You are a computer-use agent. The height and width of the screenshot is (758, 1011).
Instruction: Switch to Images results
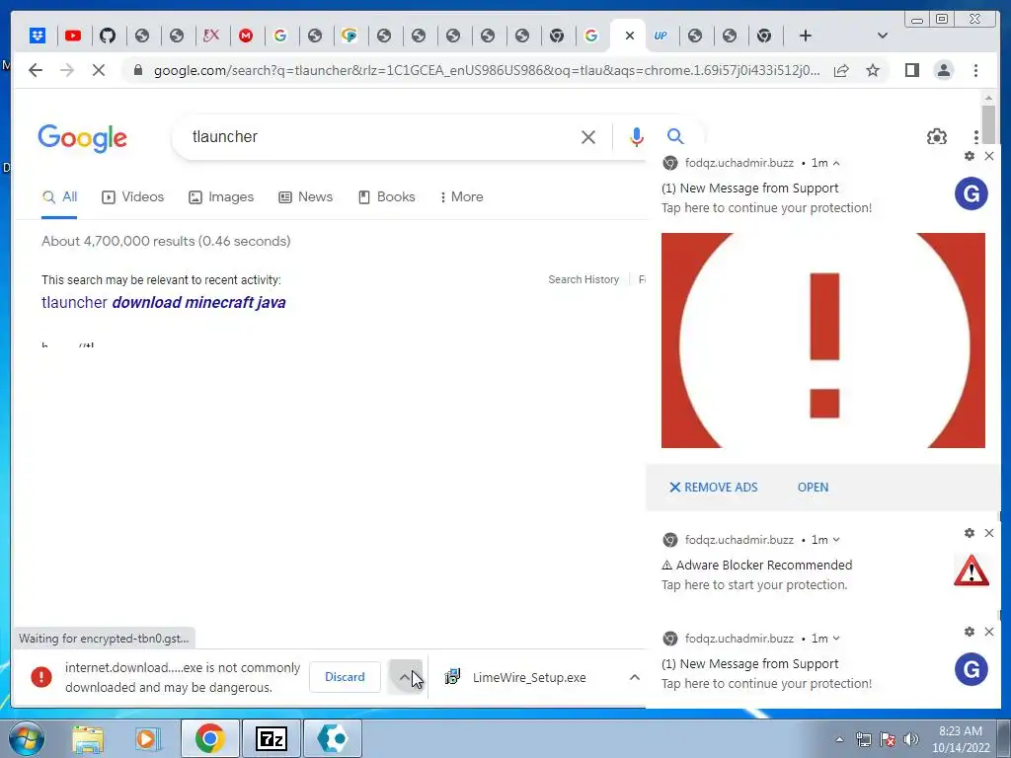[221, 196]
